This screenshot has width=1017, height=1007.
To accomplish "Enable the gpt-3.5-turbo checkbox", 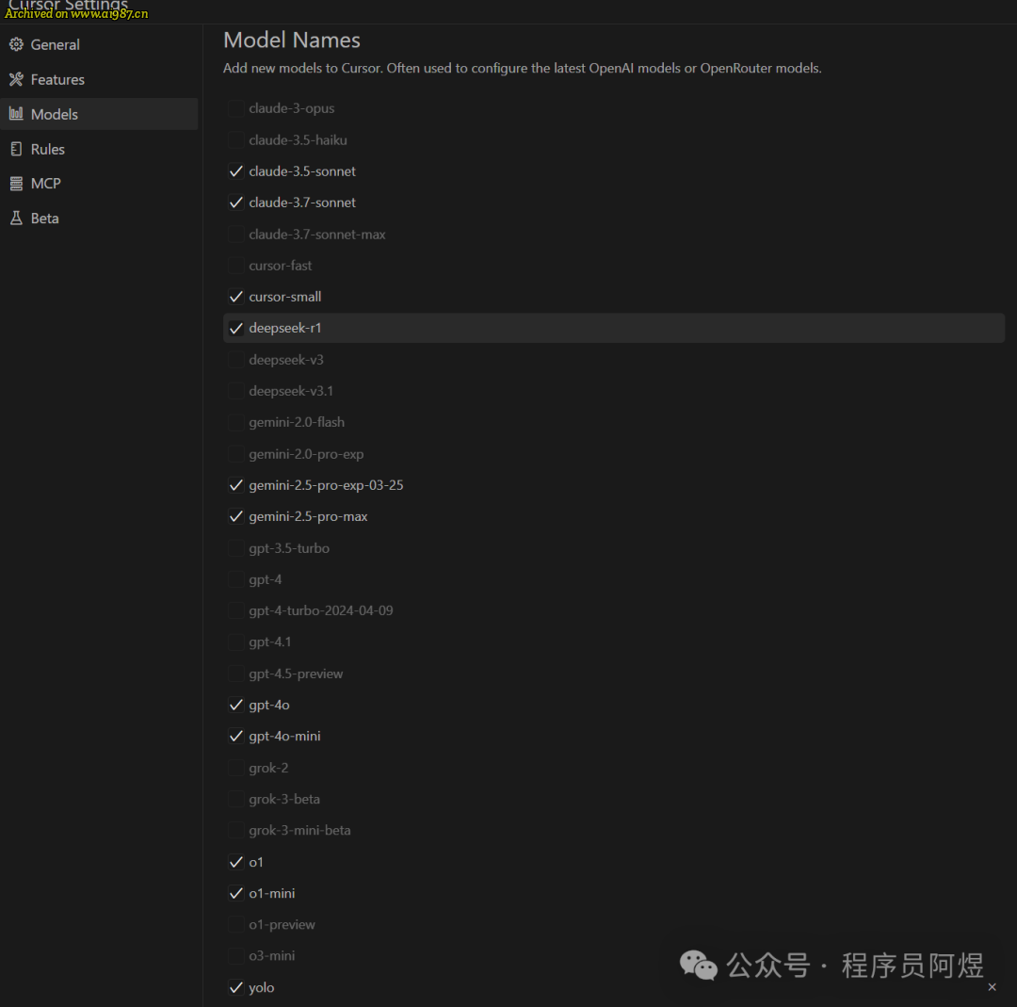I will [236, 548].
